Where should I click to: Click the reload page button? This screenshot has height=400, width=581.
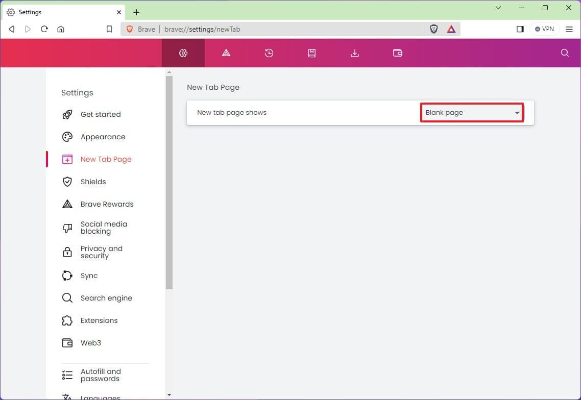click(44, 29)
